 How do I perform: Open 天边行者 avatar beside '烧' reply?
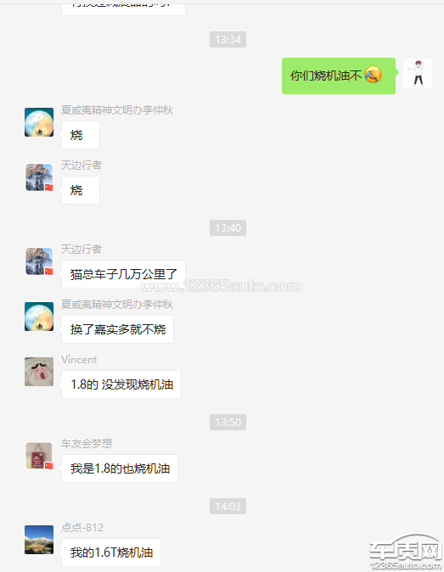(x=39, y=177)
